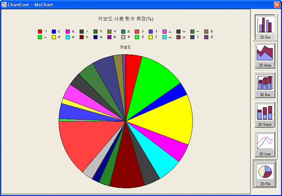Pick the light gray legend swatch for ㅎ

tap(123, 37)
